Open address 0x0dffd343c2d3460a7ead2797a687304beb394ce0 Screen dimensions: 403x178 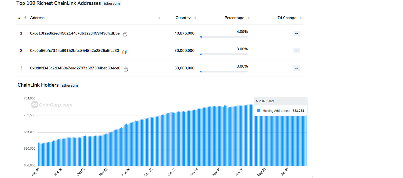75,68
